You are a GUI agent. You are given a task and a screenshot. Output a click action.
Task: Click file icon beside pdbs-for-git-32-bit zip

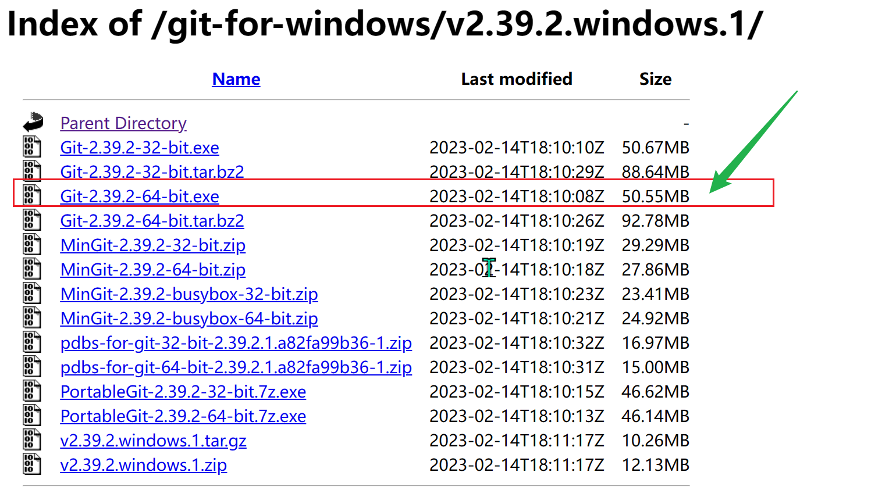(x=32, y=342)
